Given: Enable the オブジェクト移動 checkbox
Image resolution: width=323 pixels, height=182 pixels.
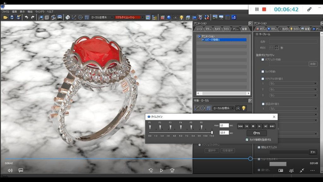Looking at the screenshot, I should [263, 59].
